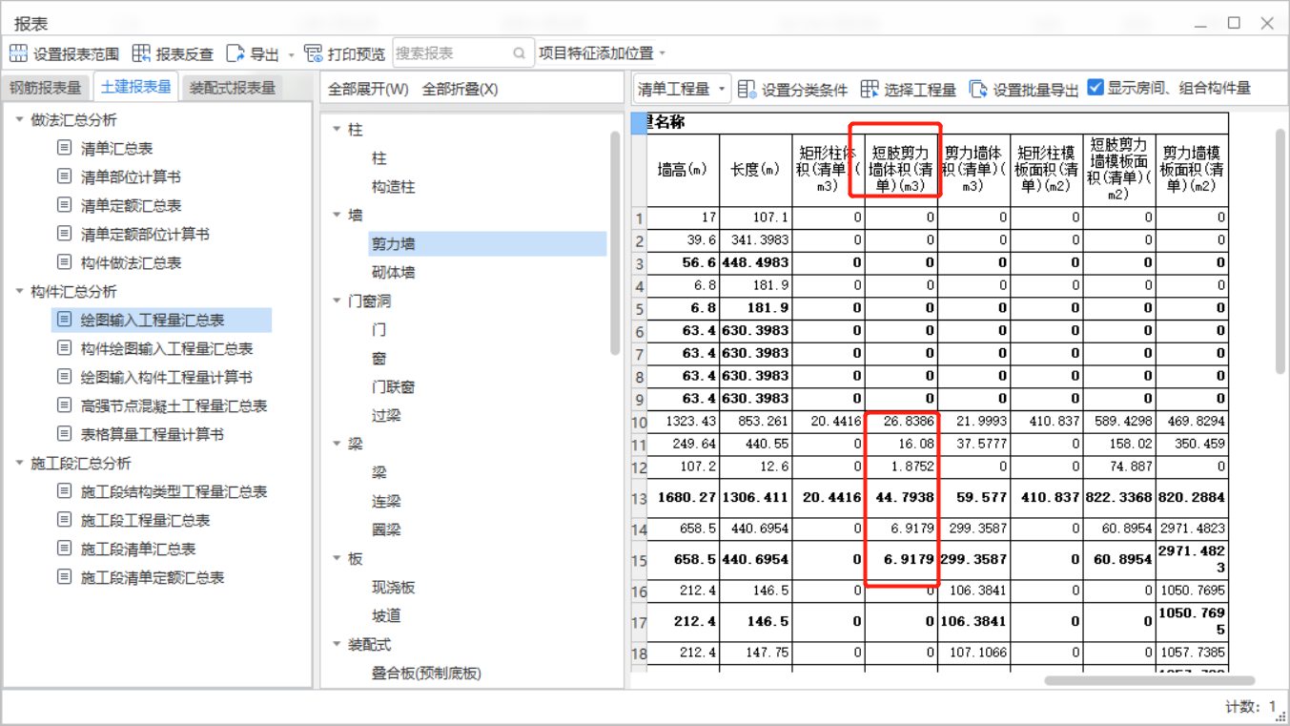Collapse the 施工段汇总分析 tree node

coord(20,463)
